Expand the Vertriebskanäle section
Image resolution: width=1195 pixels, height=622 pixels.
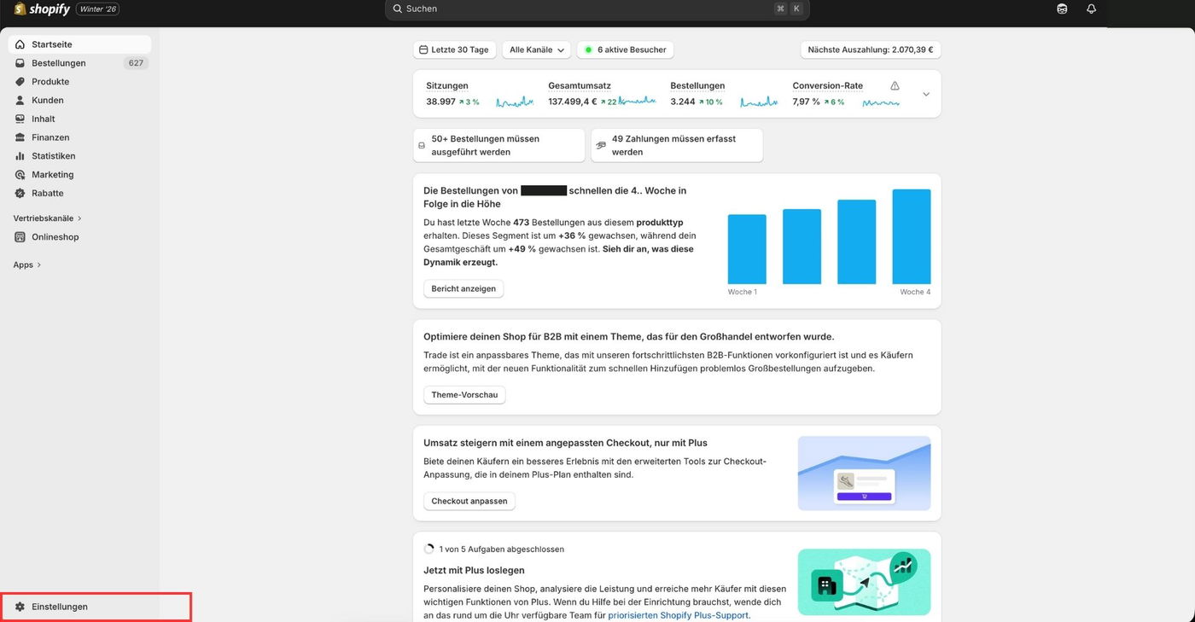(49, 218)
